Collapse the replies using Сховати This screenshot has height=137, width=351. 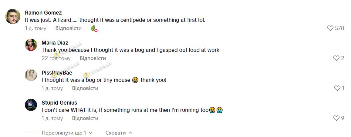click(x=119, y=133)
